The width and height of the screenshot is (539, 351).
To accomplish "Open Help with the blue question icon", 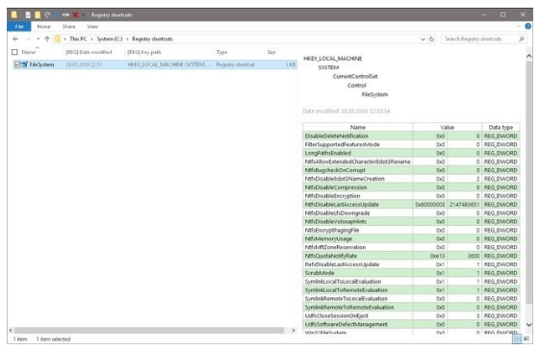I will (x=528, y=27).
